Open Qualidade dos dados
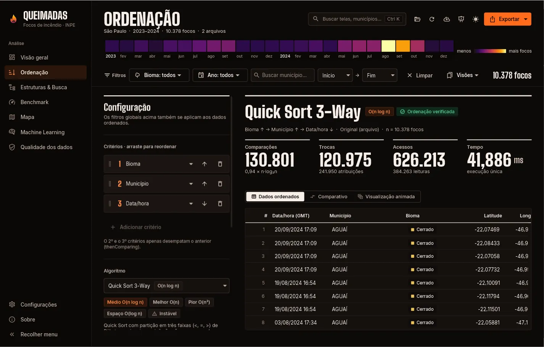Viewport: 544px width, 347px height. tap(45, 147)
